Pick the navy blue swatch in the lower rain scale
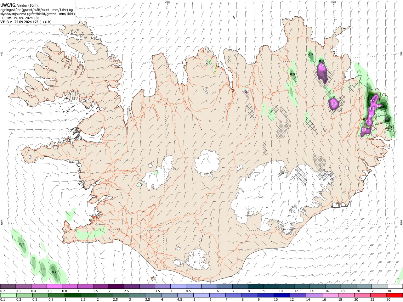The image size is (403, 302). click(281, 295)
